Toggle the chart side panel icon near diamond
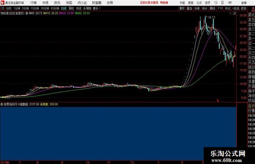This screenshot has height=164, width=255. tap(234, 14)
